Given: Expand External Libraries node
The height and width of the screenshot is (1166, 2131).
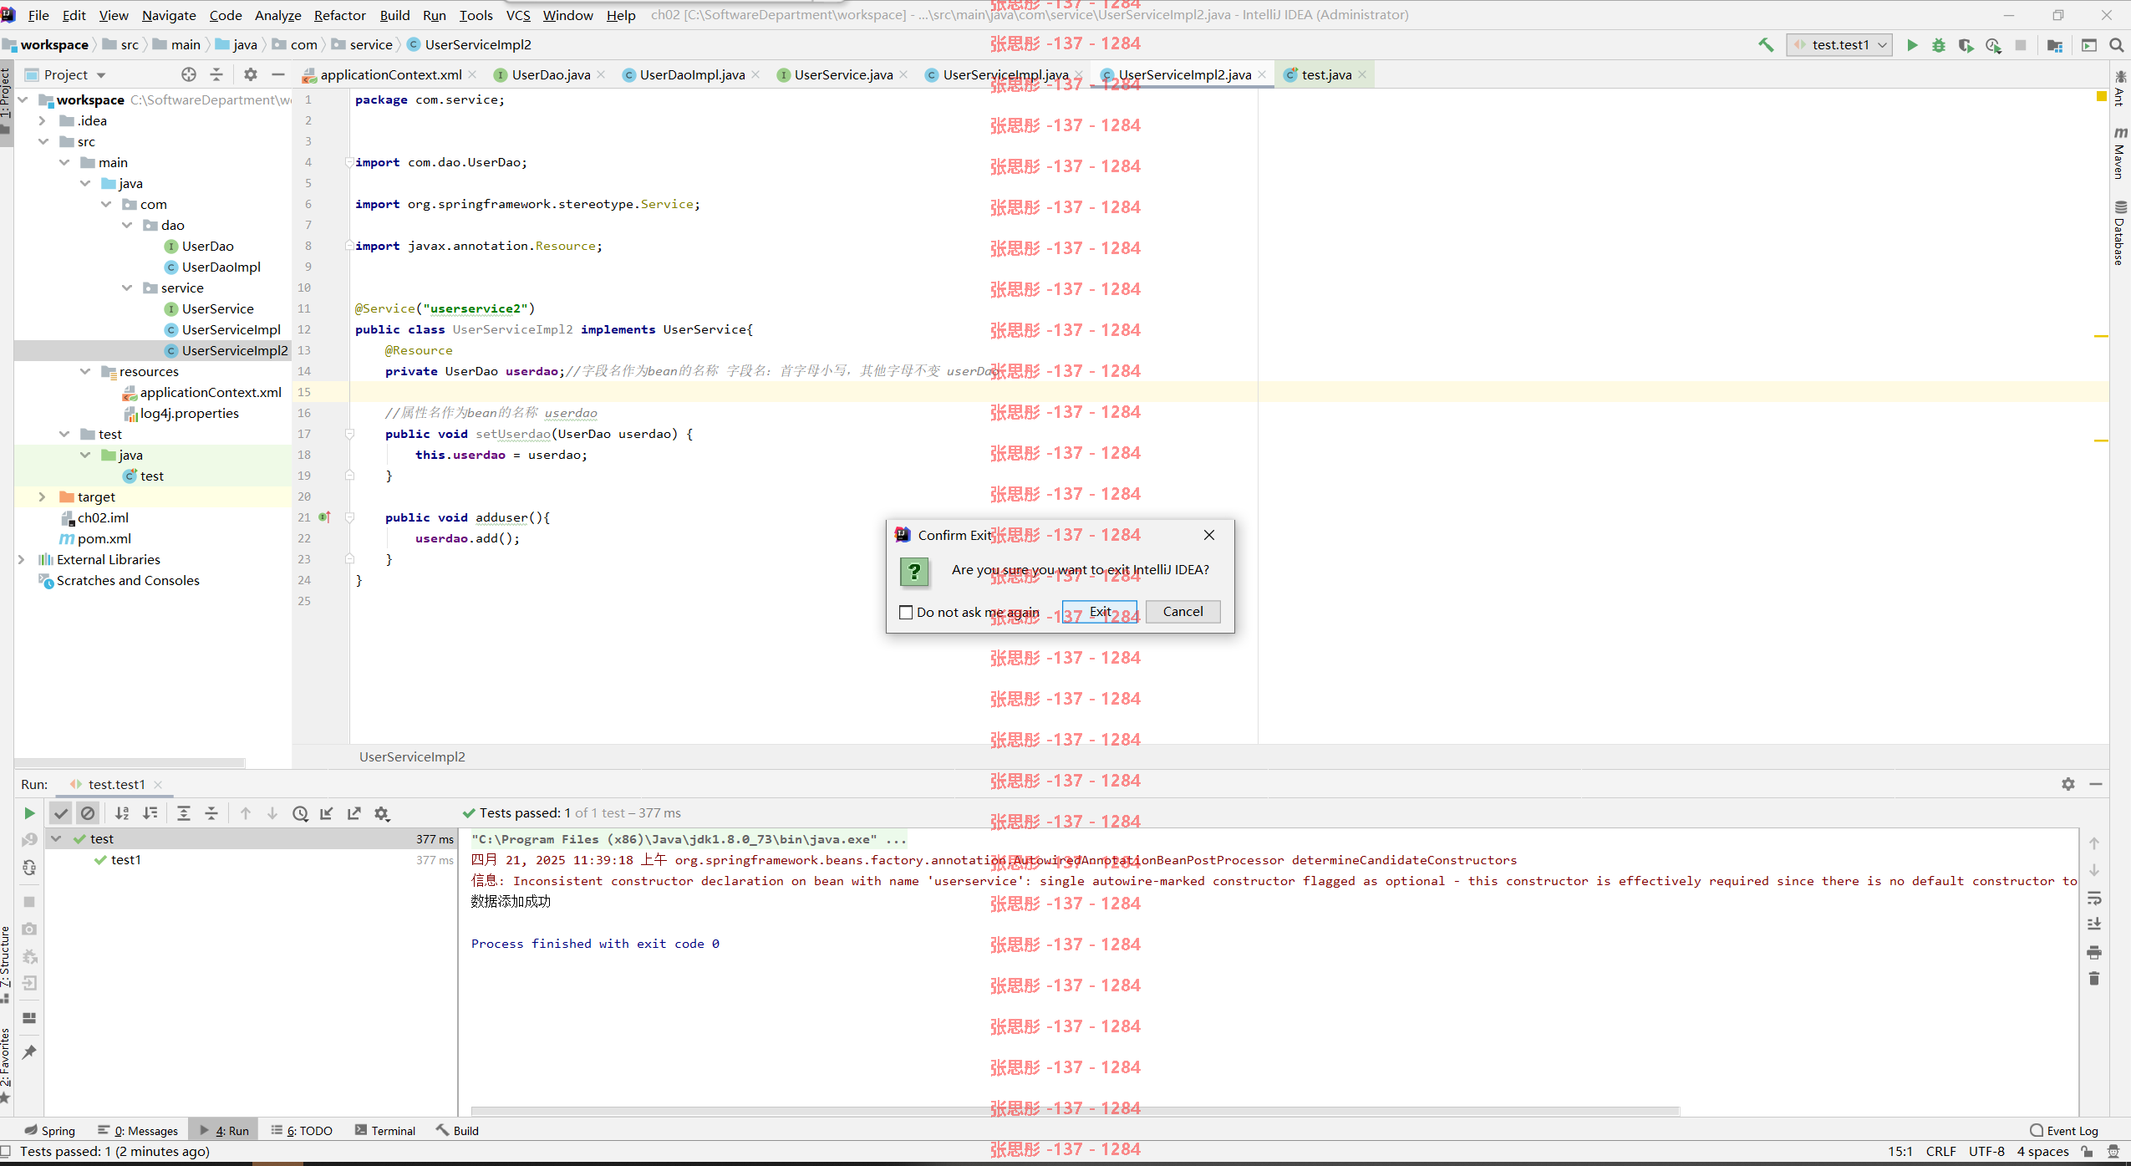Looking at the screenshot, I should (x=22, y=559).
